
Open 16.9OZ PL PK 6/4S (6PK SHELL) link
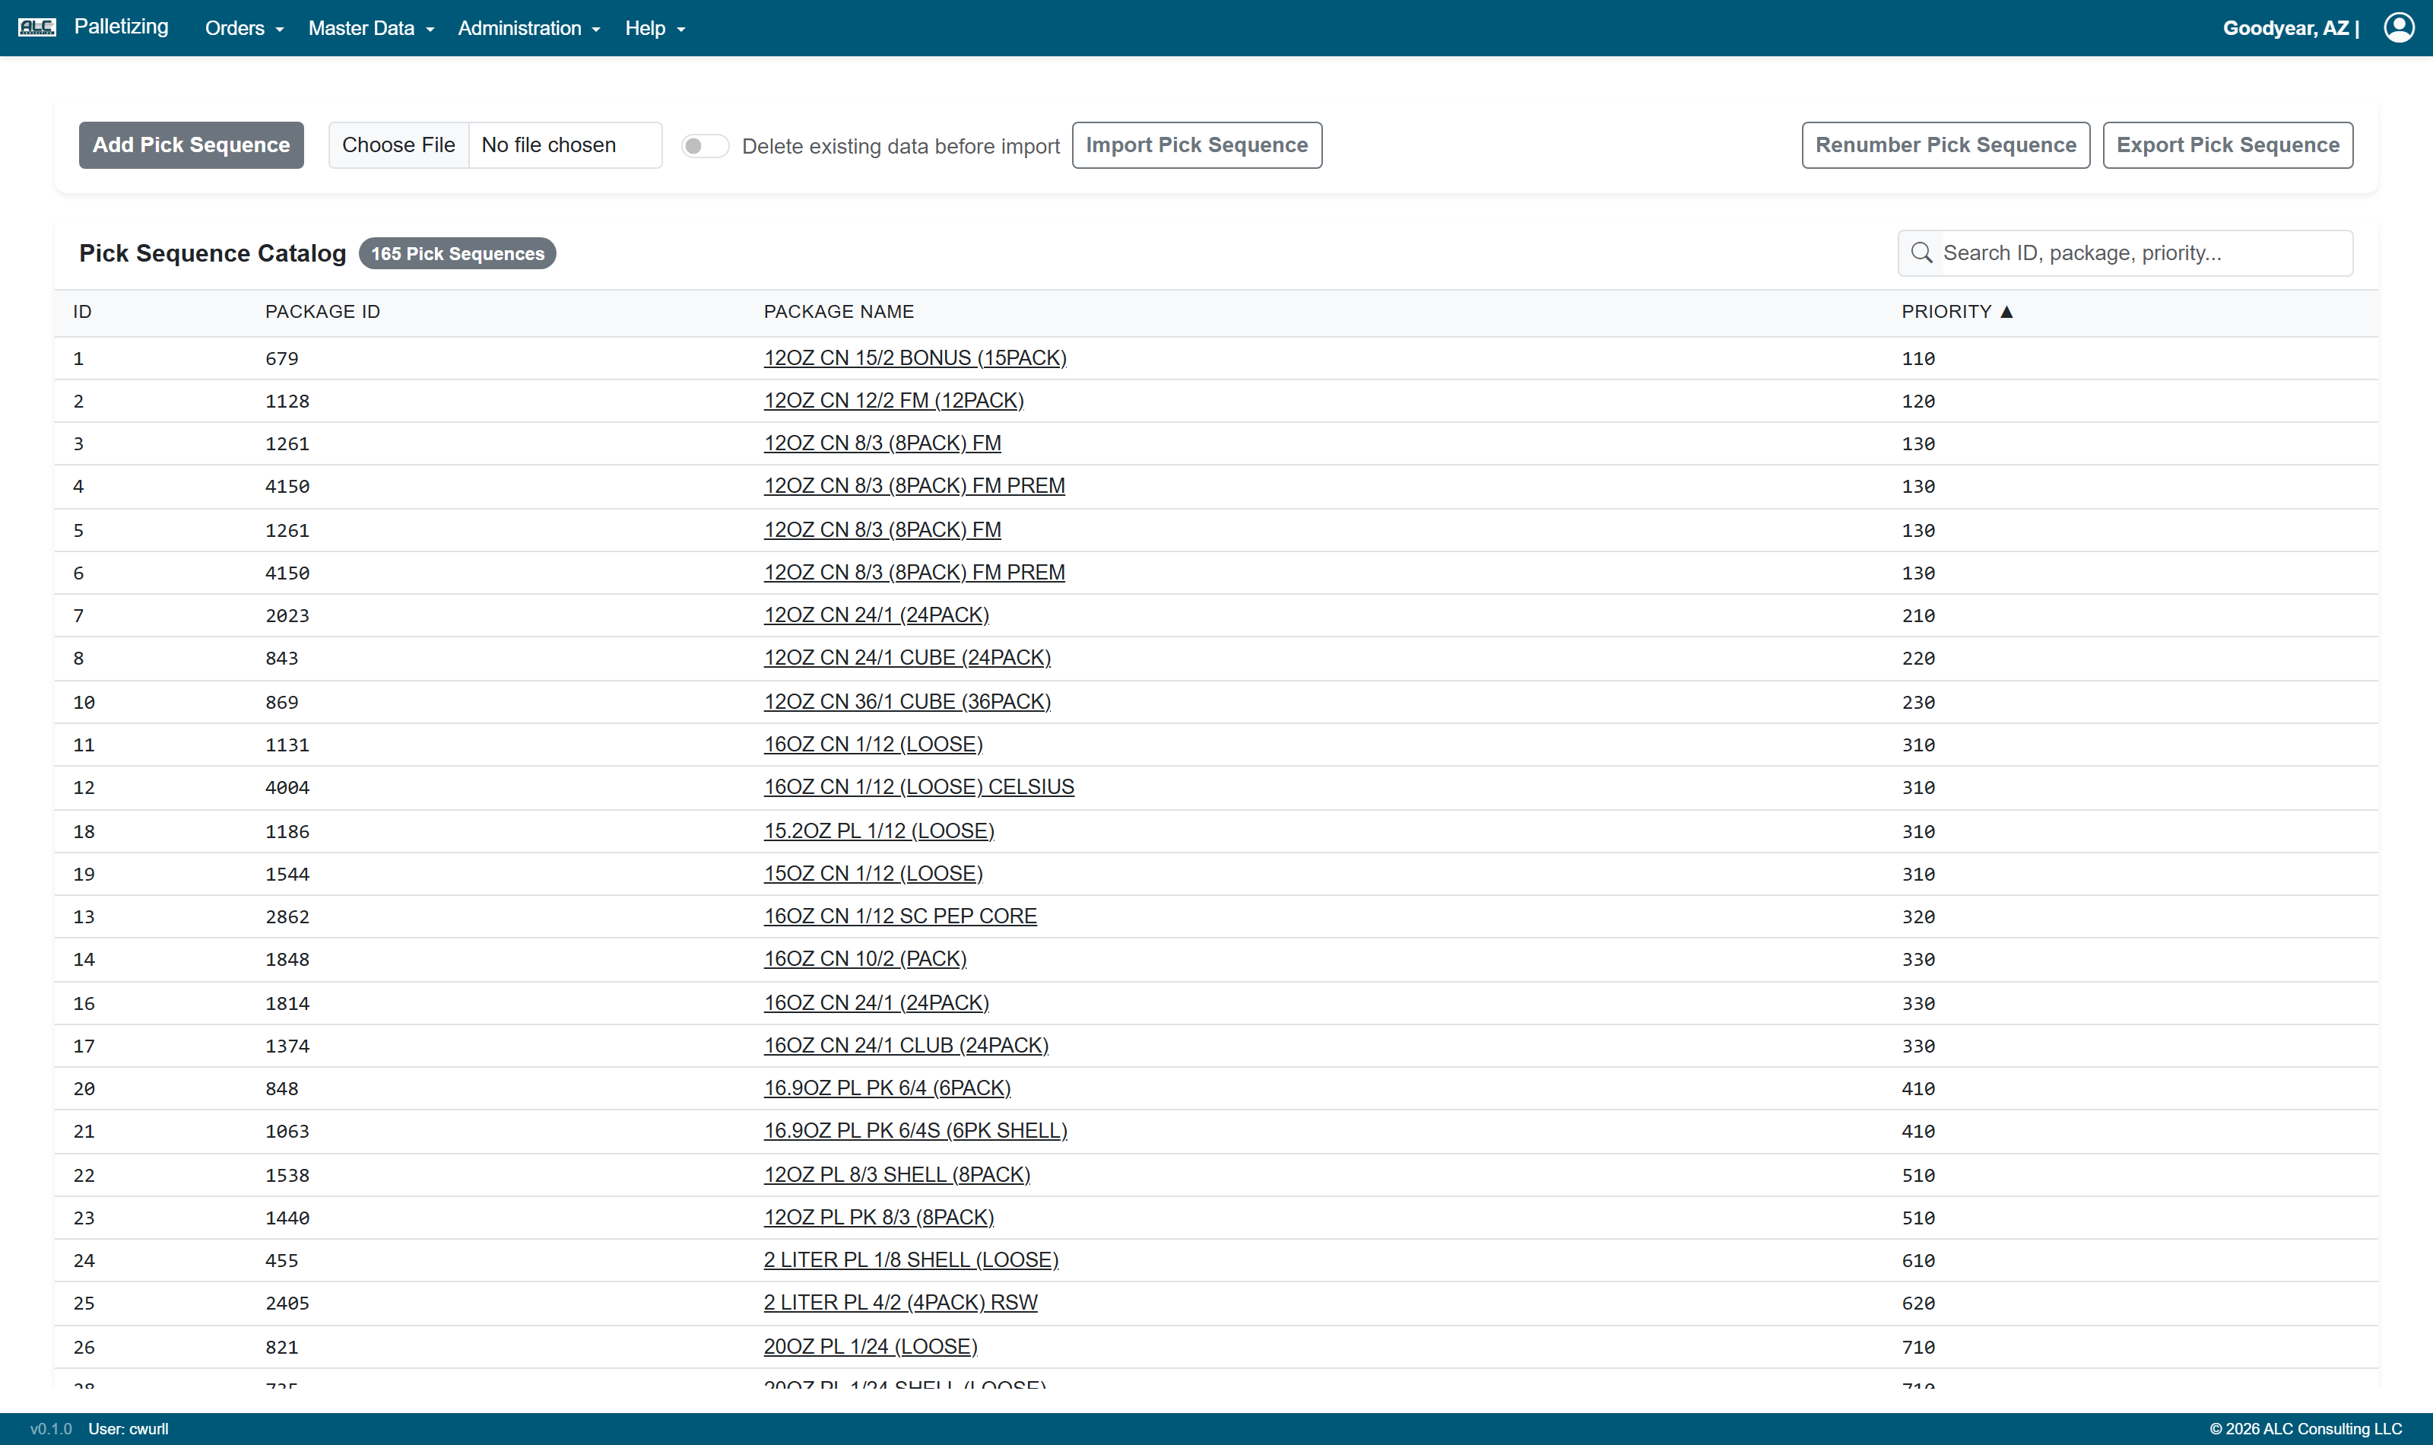pos(915,1132)
